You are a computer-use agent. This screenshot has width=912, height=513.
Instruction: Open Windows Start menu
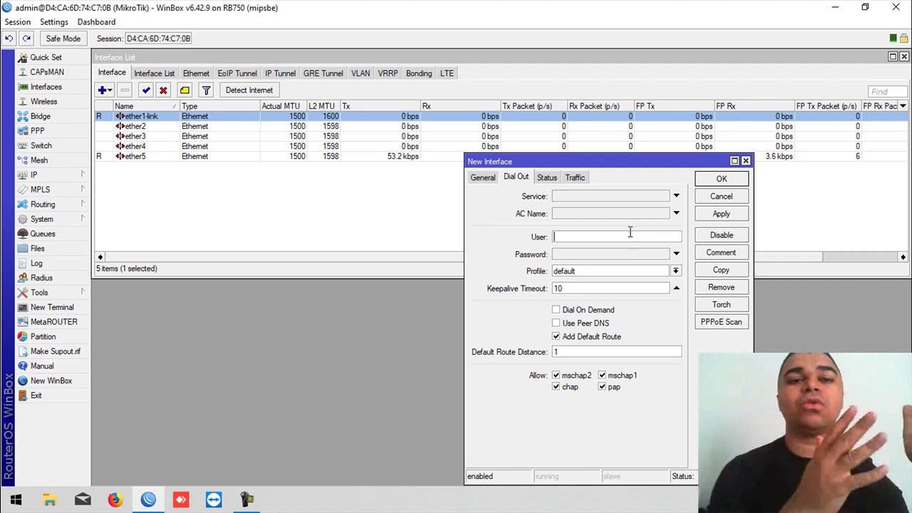(16, 499)
